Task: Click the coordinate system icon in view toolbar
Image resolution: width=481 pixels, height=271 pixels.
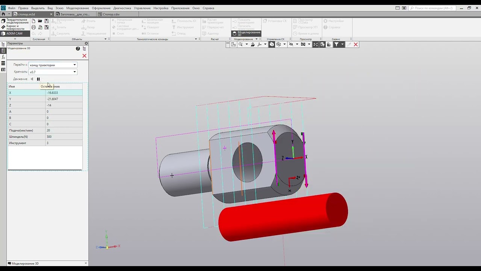Action: 233,44
